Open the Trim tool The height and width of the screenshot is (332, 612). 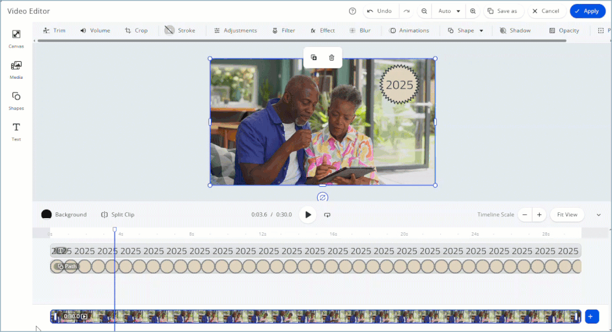[54, 31]
